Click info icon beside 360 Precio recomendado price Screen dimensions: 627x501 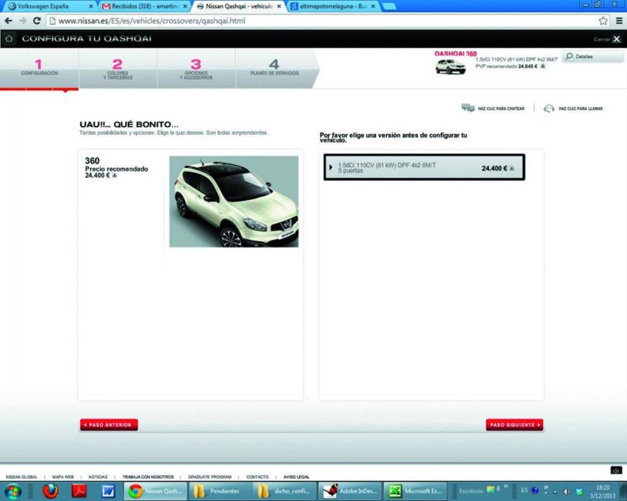pyautogui.click(x=115, y=175)
